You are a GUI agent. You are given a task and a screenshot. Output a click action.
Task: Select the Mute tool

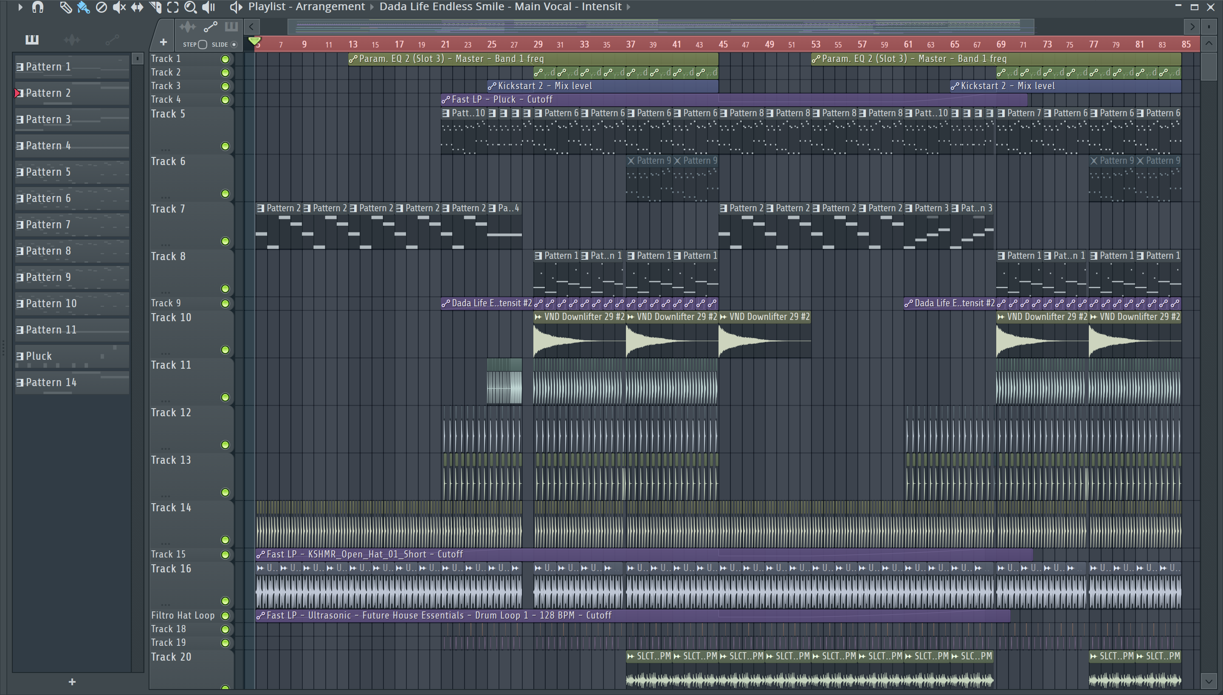click(119, 7)
